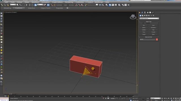Click the Align tool icon
181x101 pixels.
click(x=103, y=5)
